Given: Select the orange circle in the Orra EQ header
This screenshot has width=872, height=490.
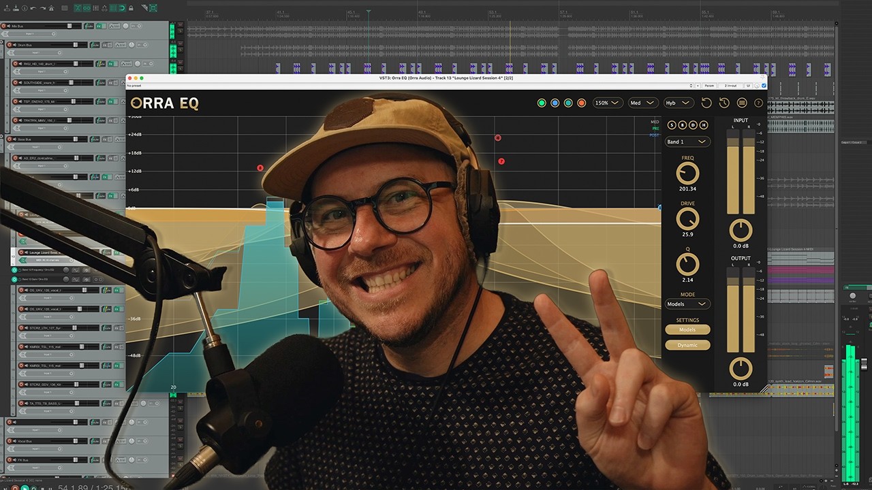Looking at the screenshot, I should [x=582, y=103].
